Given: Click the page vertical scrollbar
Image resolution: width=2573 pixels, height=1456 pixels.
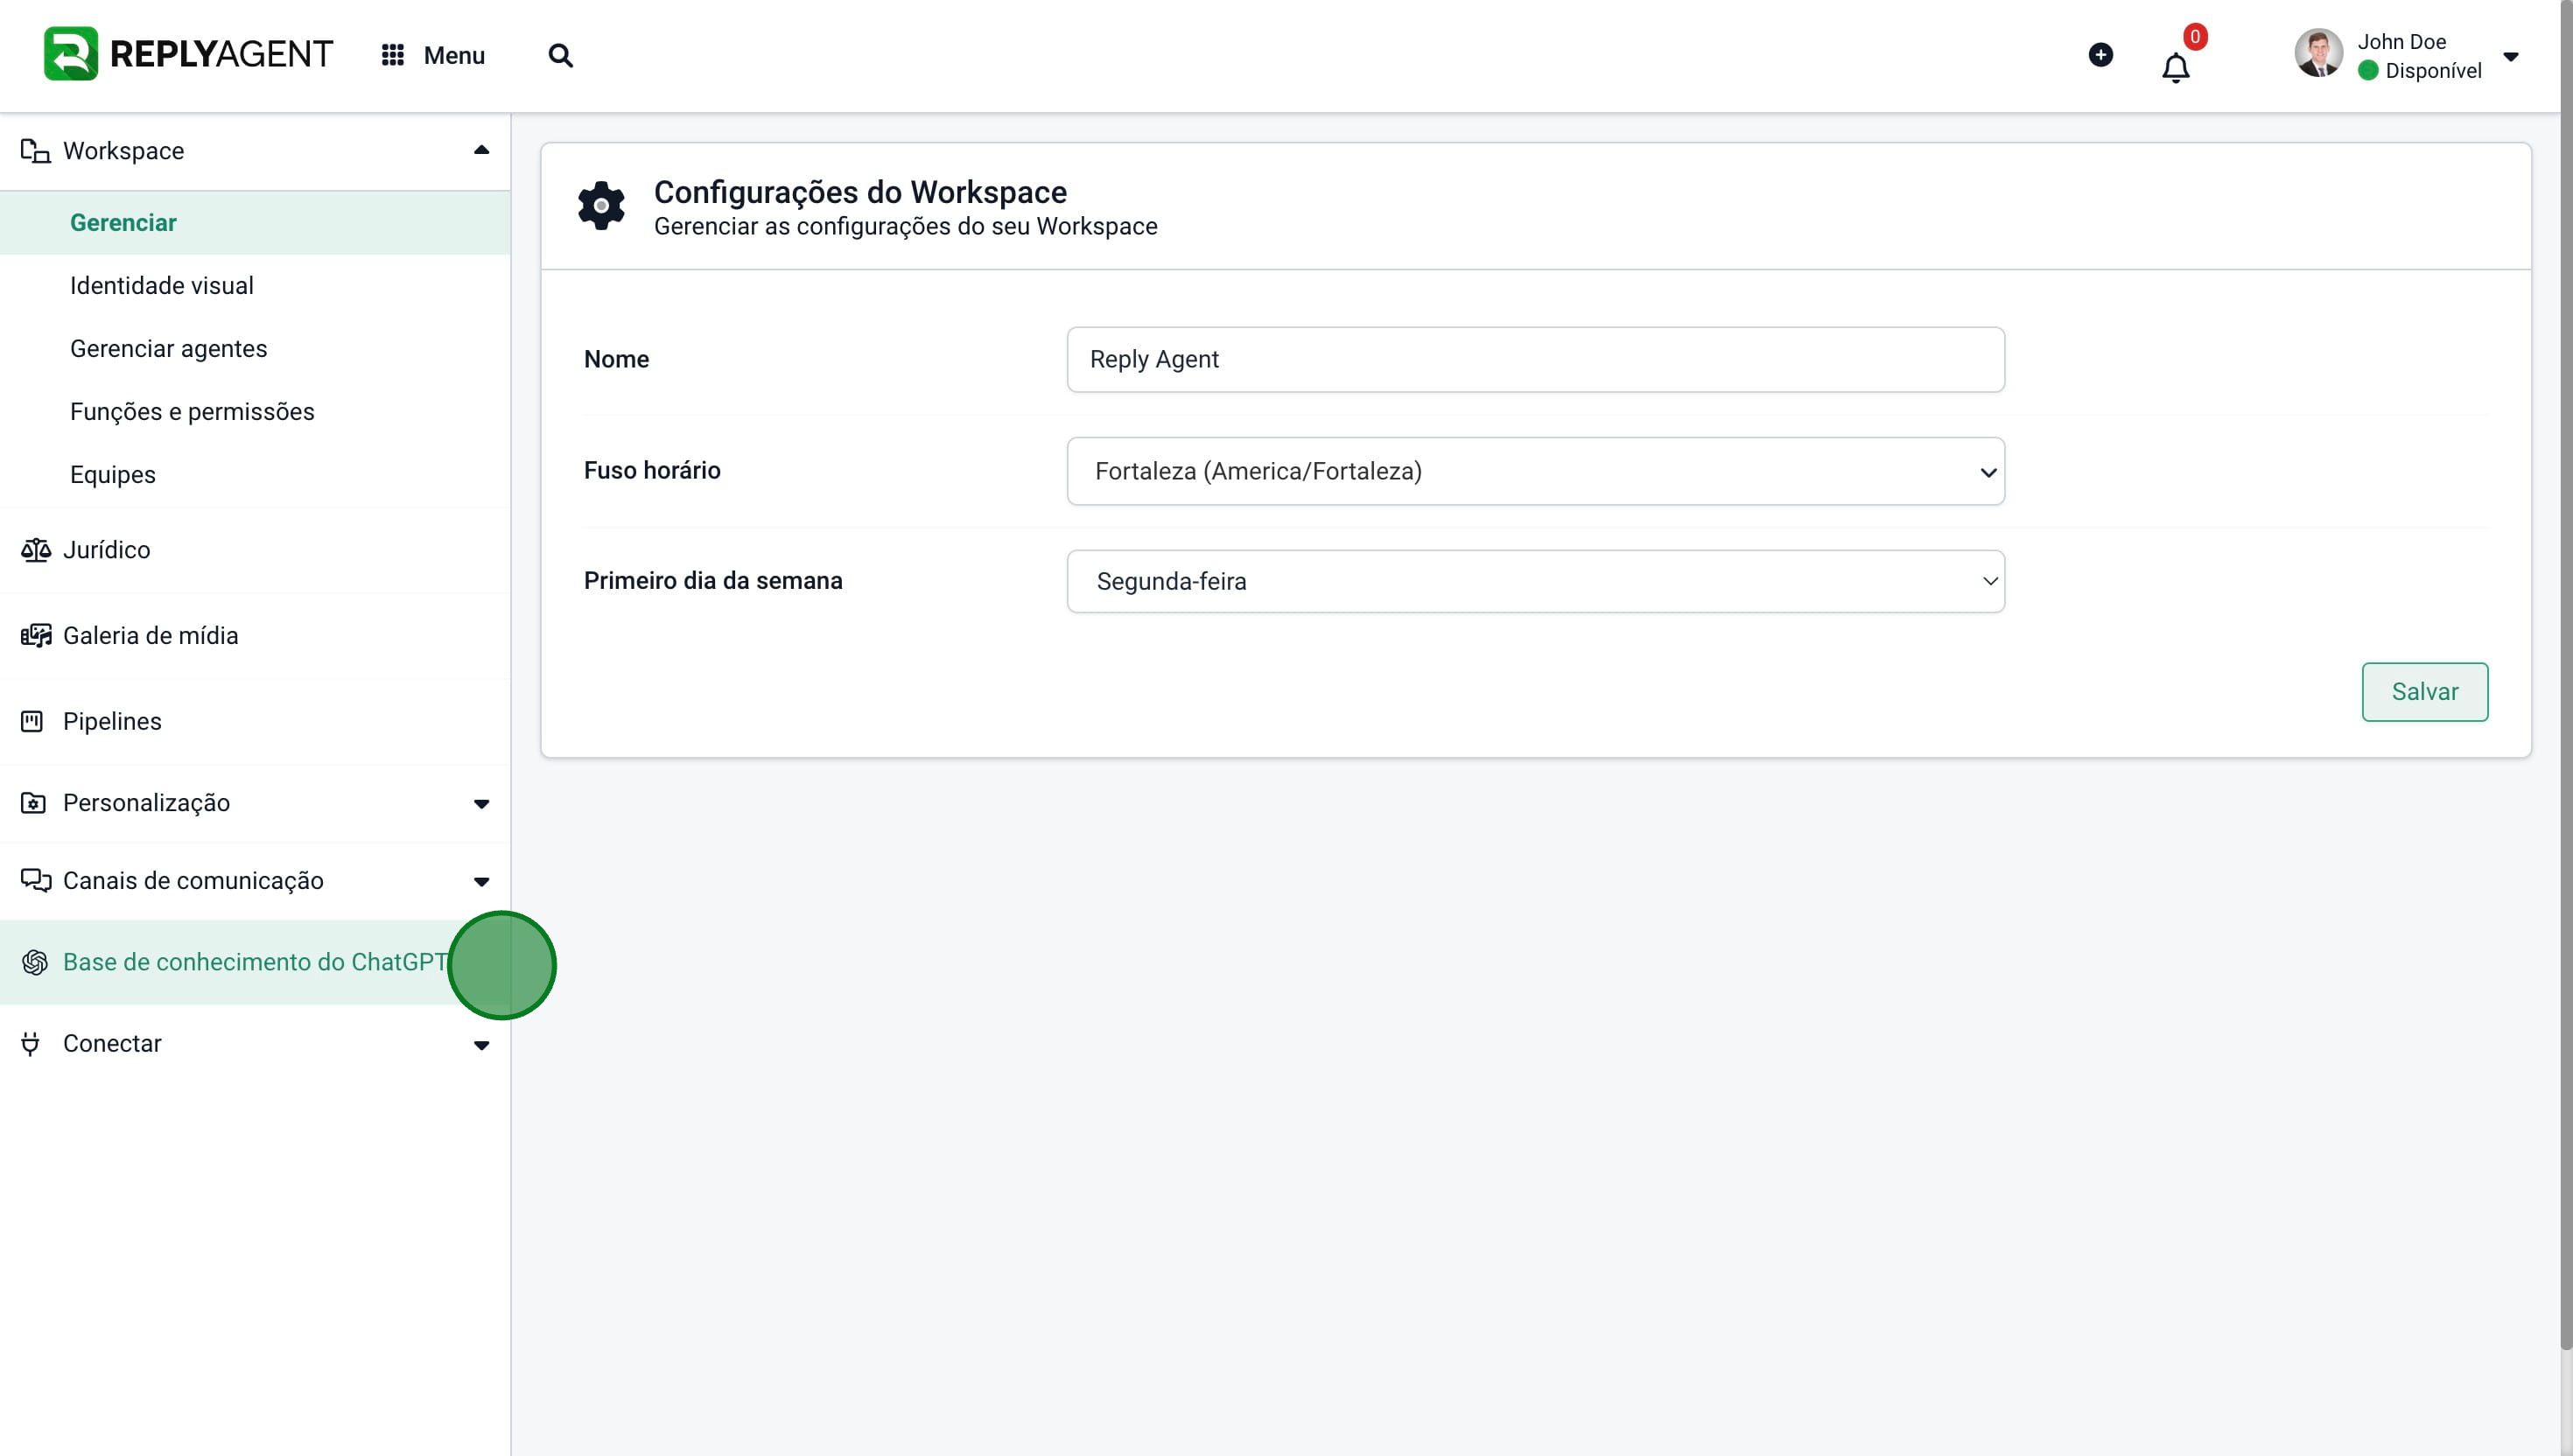Looking at the screenshot, I should coord(2566,675).
